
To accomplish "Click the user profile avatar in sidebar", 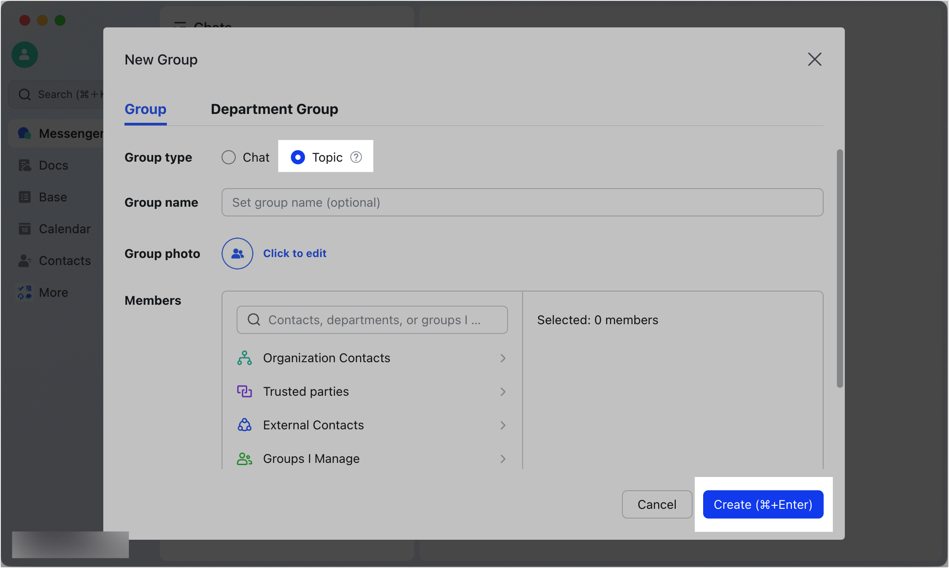I will coord(25,55).
